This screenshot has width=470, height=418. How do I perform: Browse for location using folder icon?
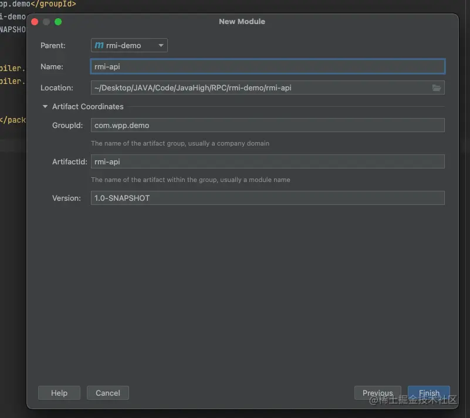[x=437, y=87]
